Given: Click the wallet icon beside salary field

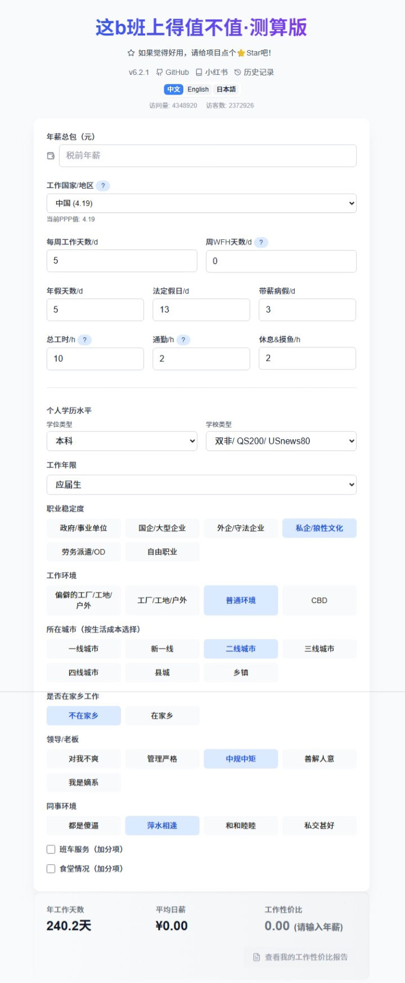Looking at the screenshot, I should [51, 156].
